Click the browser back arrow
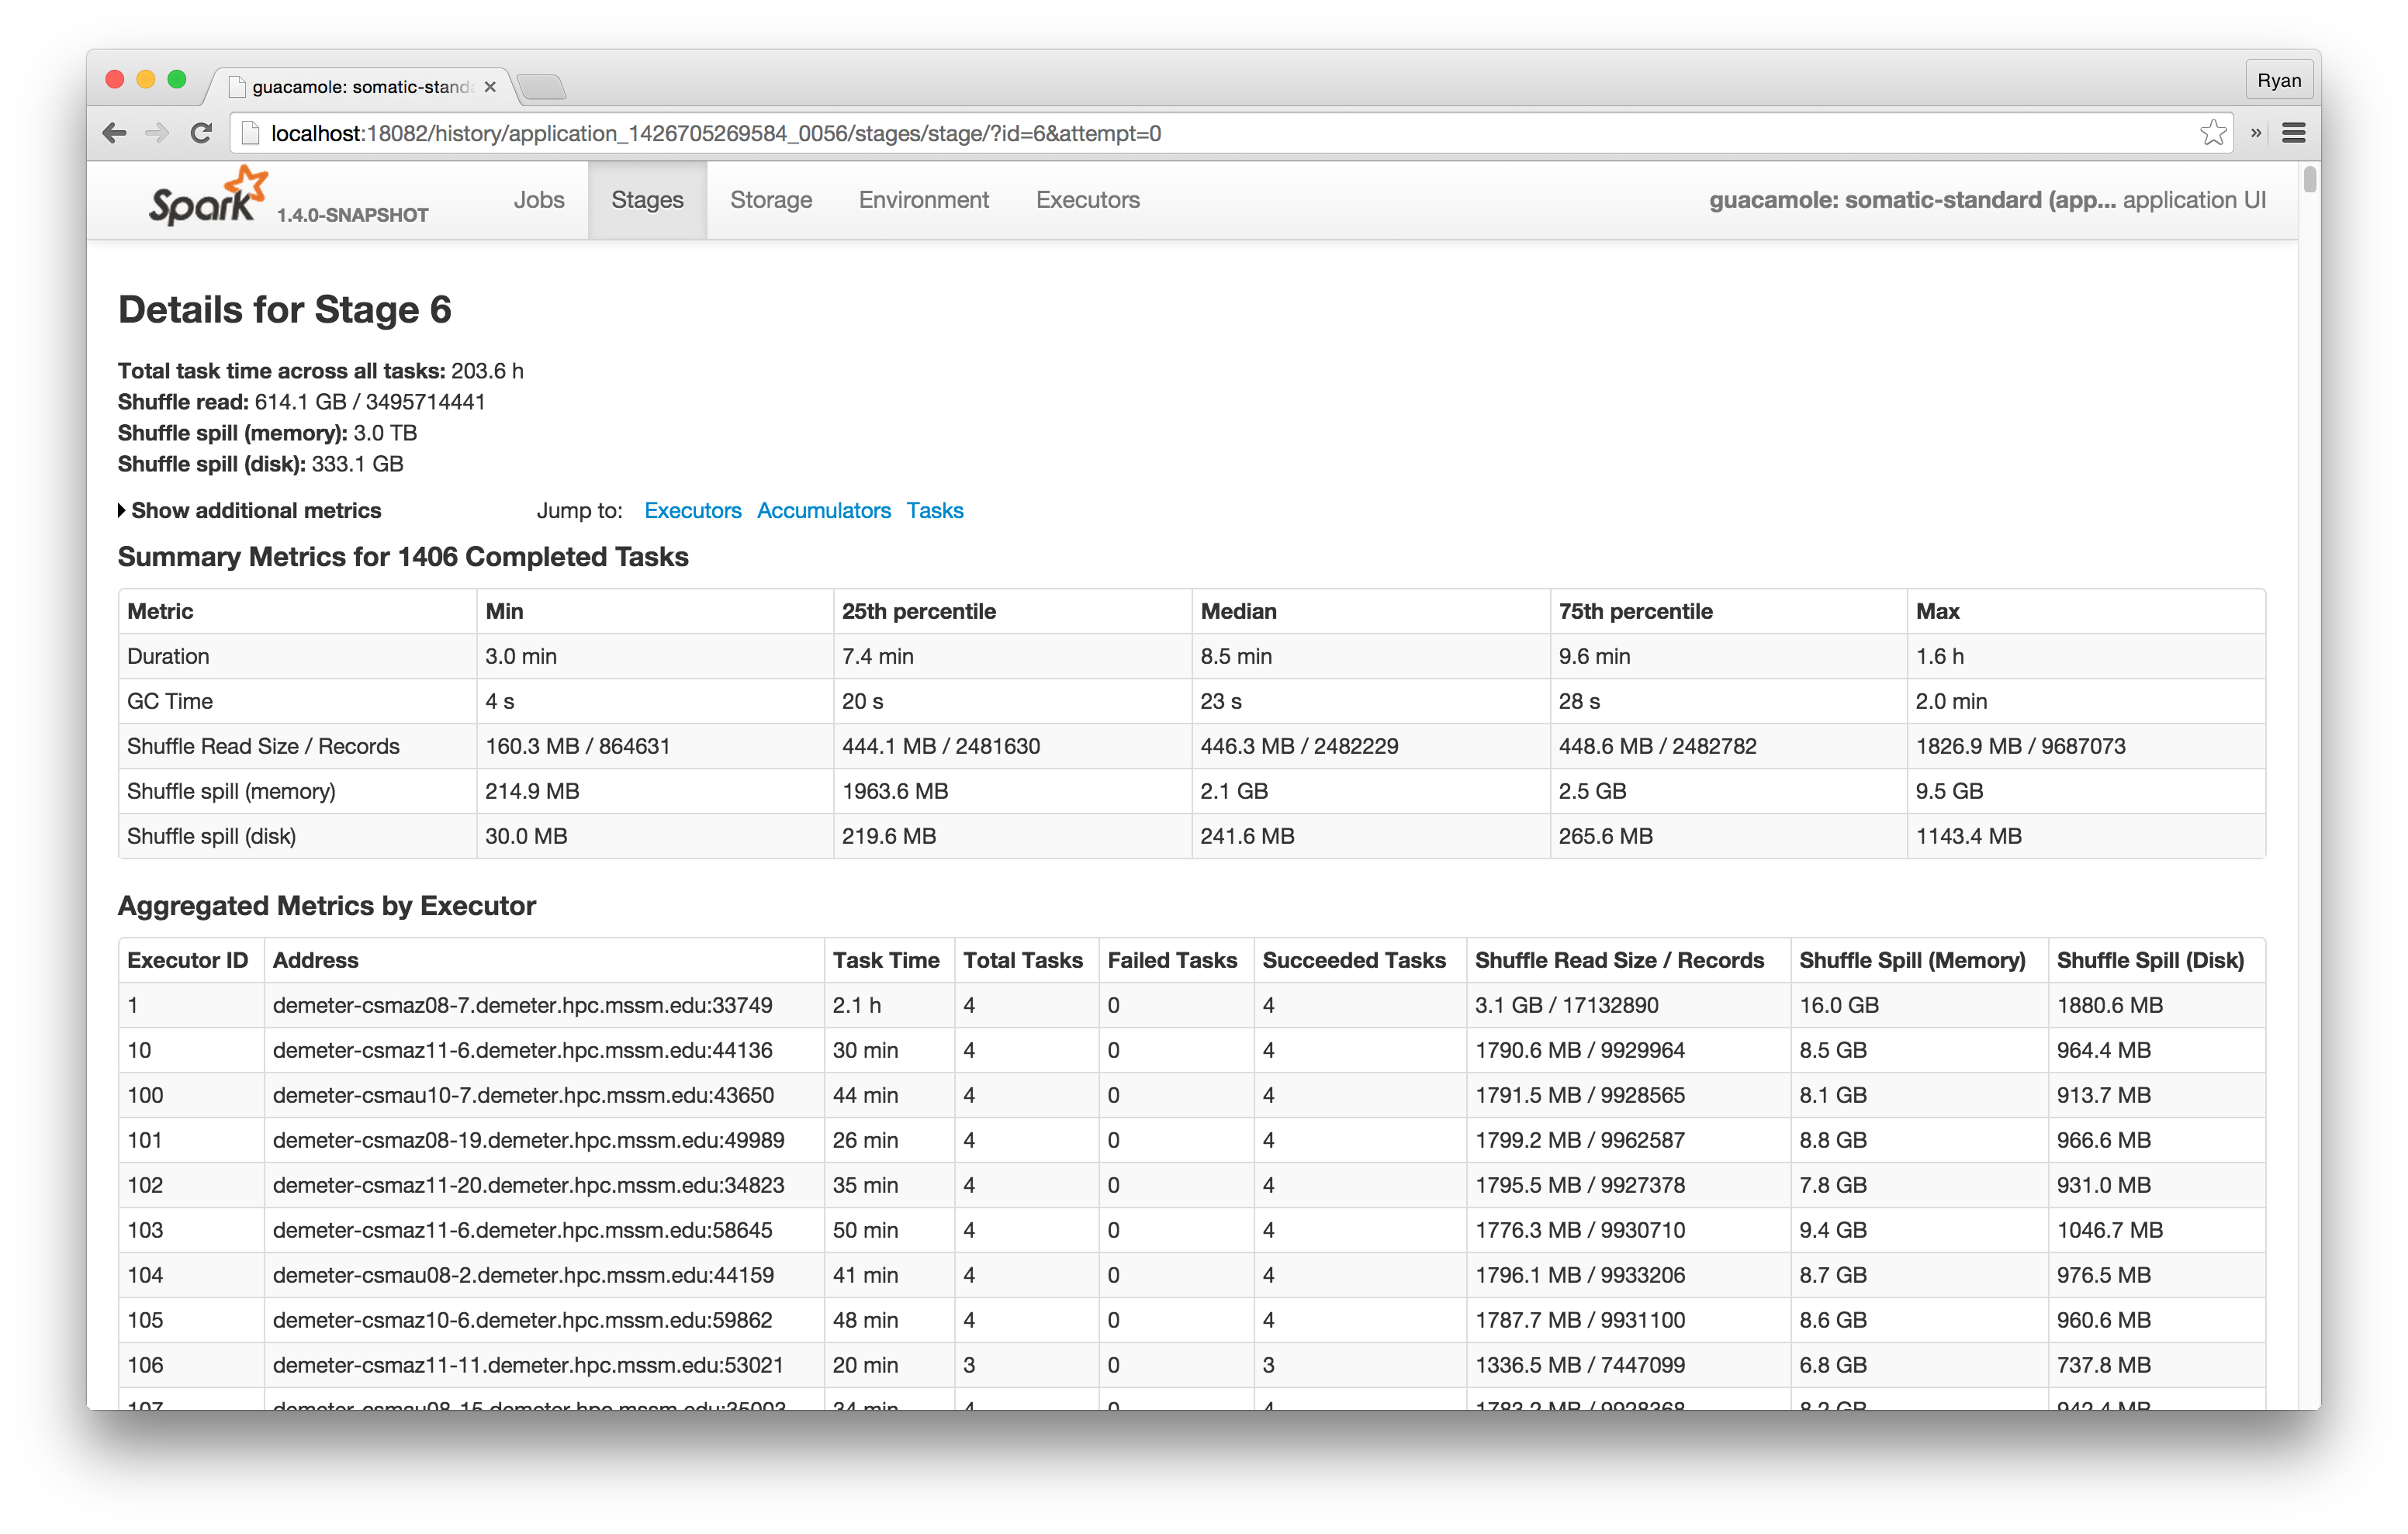Image resolution: width=2408 pixels, height=1534 pixels. 115,133
